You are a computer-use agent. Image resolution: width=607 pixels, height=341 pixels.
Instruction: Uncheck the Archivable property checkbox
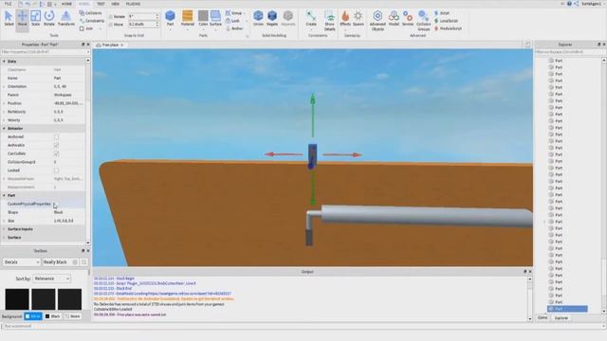pos(57,145)
